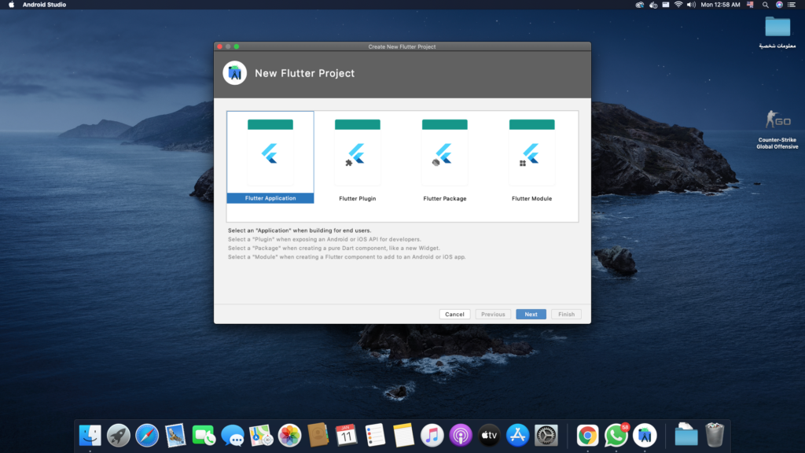Image resolution: width=805 pixels, height=453 pixels.
Task: Open Google Chrome from the dock
Action: [587, 436]
